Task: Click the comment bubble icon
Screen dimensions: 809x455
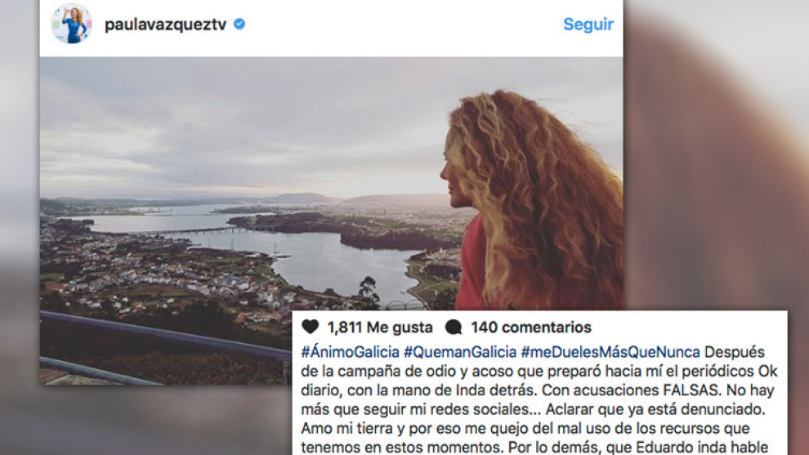Action: (454, 327)
